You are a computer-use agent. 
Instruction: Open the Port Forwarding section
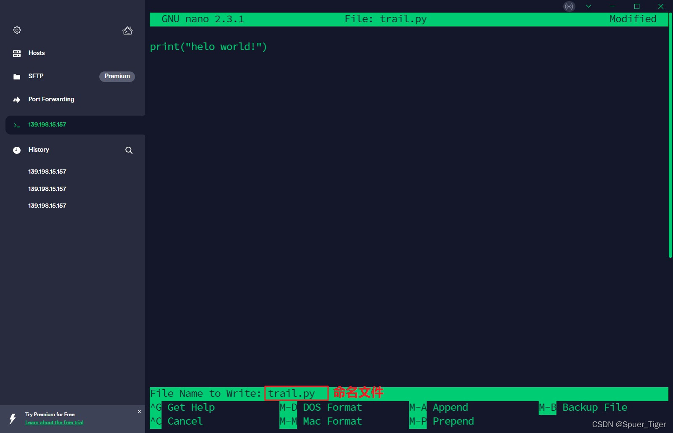[x=51, y=99]
